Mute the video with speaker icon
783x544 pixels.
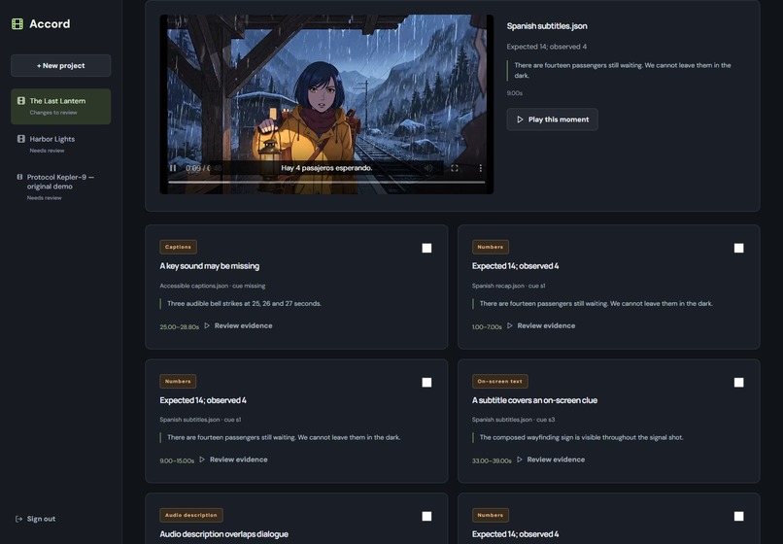[428, 168]
